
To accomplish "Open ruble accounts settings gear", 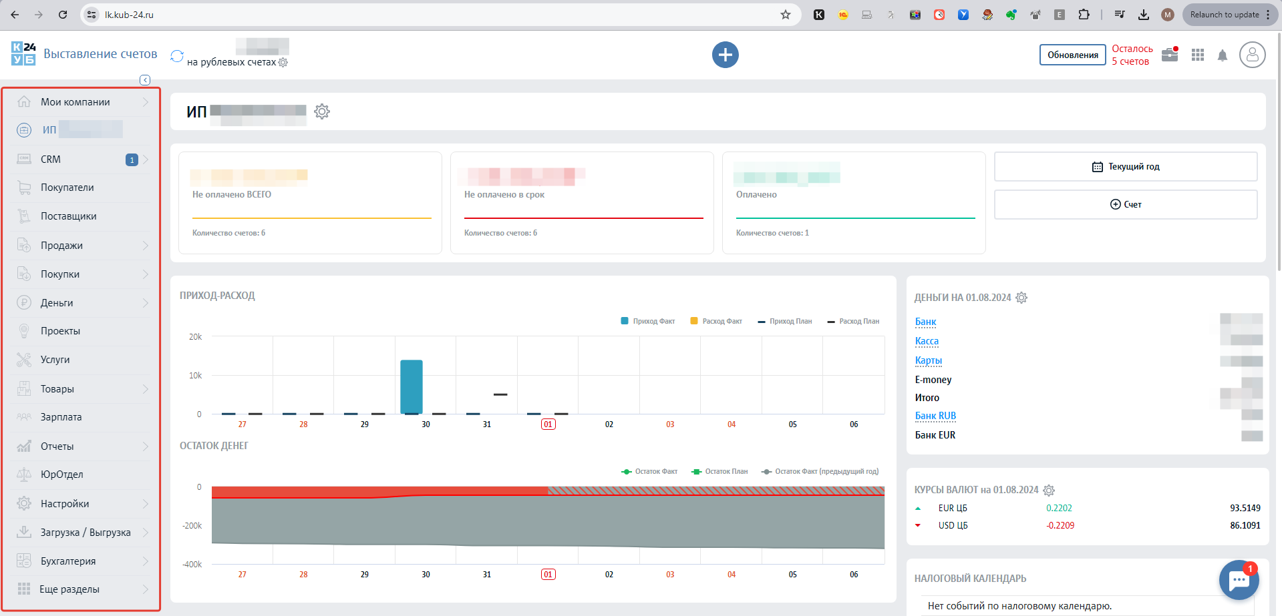I will click(x=283, y=62).
